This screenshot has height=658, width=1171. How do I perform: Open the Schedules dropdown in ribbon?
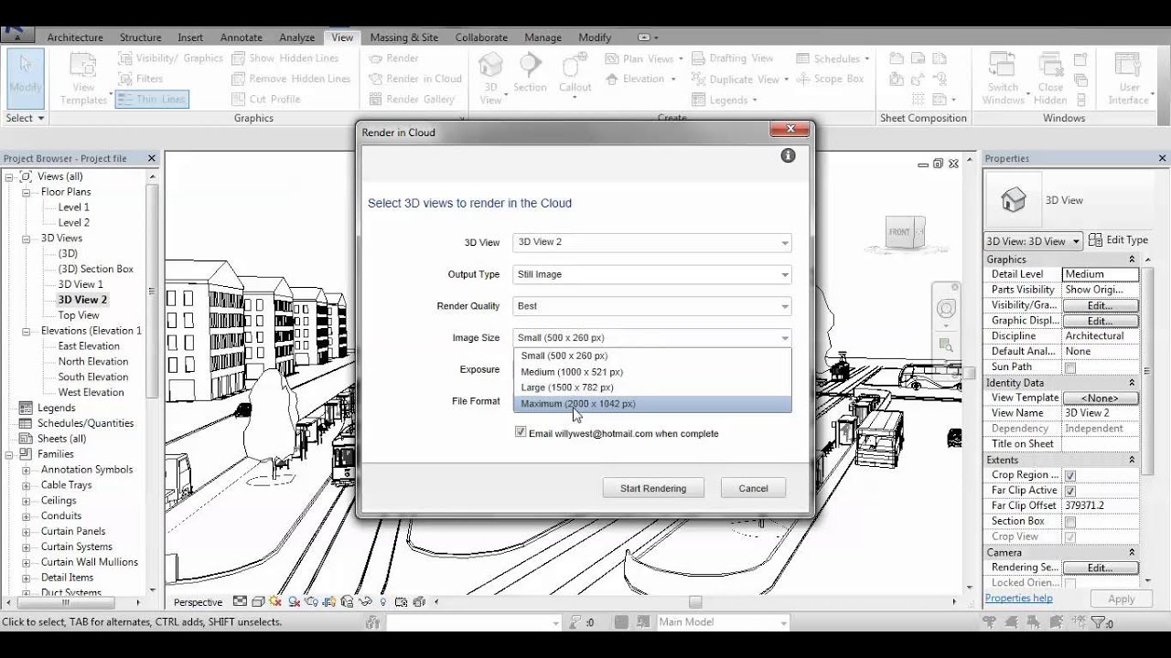click(833, 58)
